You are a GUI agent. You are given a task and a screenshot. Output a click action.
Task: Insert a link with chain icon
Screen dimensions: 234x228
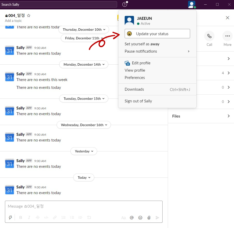pos(55,218)
